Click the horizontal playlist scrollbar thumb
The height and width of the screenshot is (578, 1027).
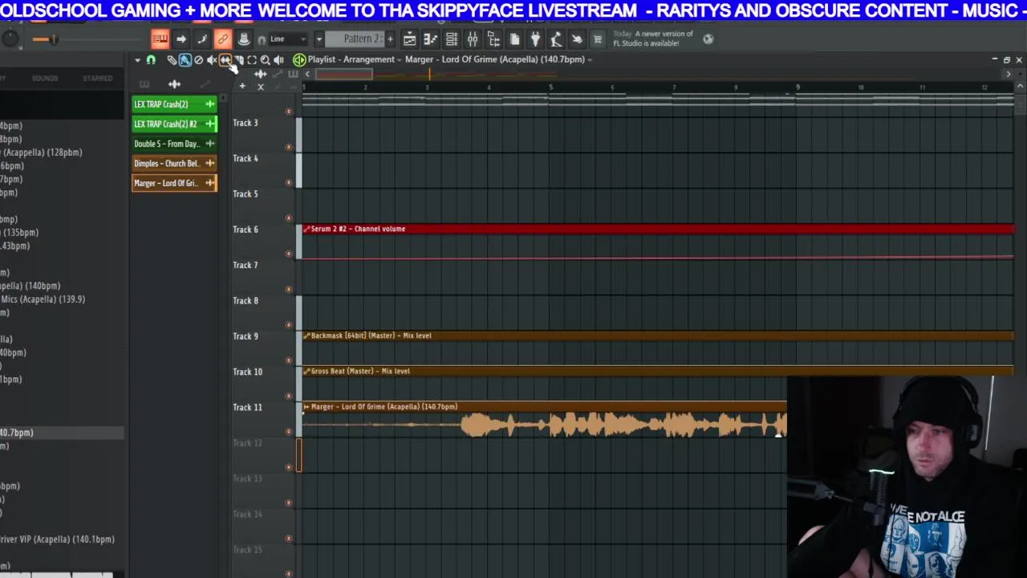click(x=343, y=74)
